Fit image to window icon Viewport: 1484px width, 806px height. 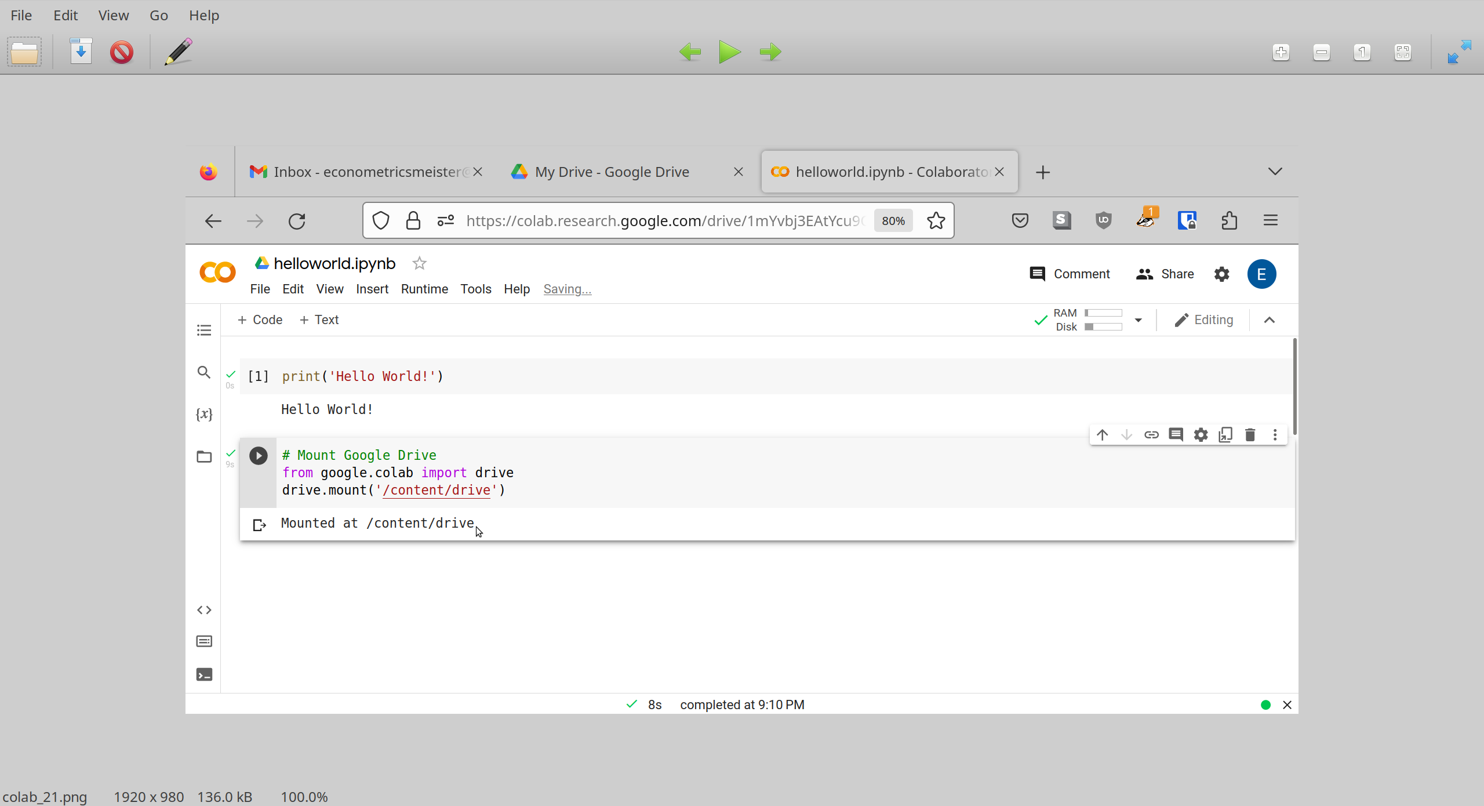pos(1403,52)
